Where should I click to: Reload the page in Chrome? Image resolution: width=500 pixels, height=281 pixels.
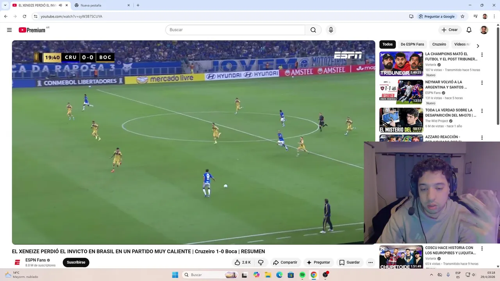click(24, 16)
